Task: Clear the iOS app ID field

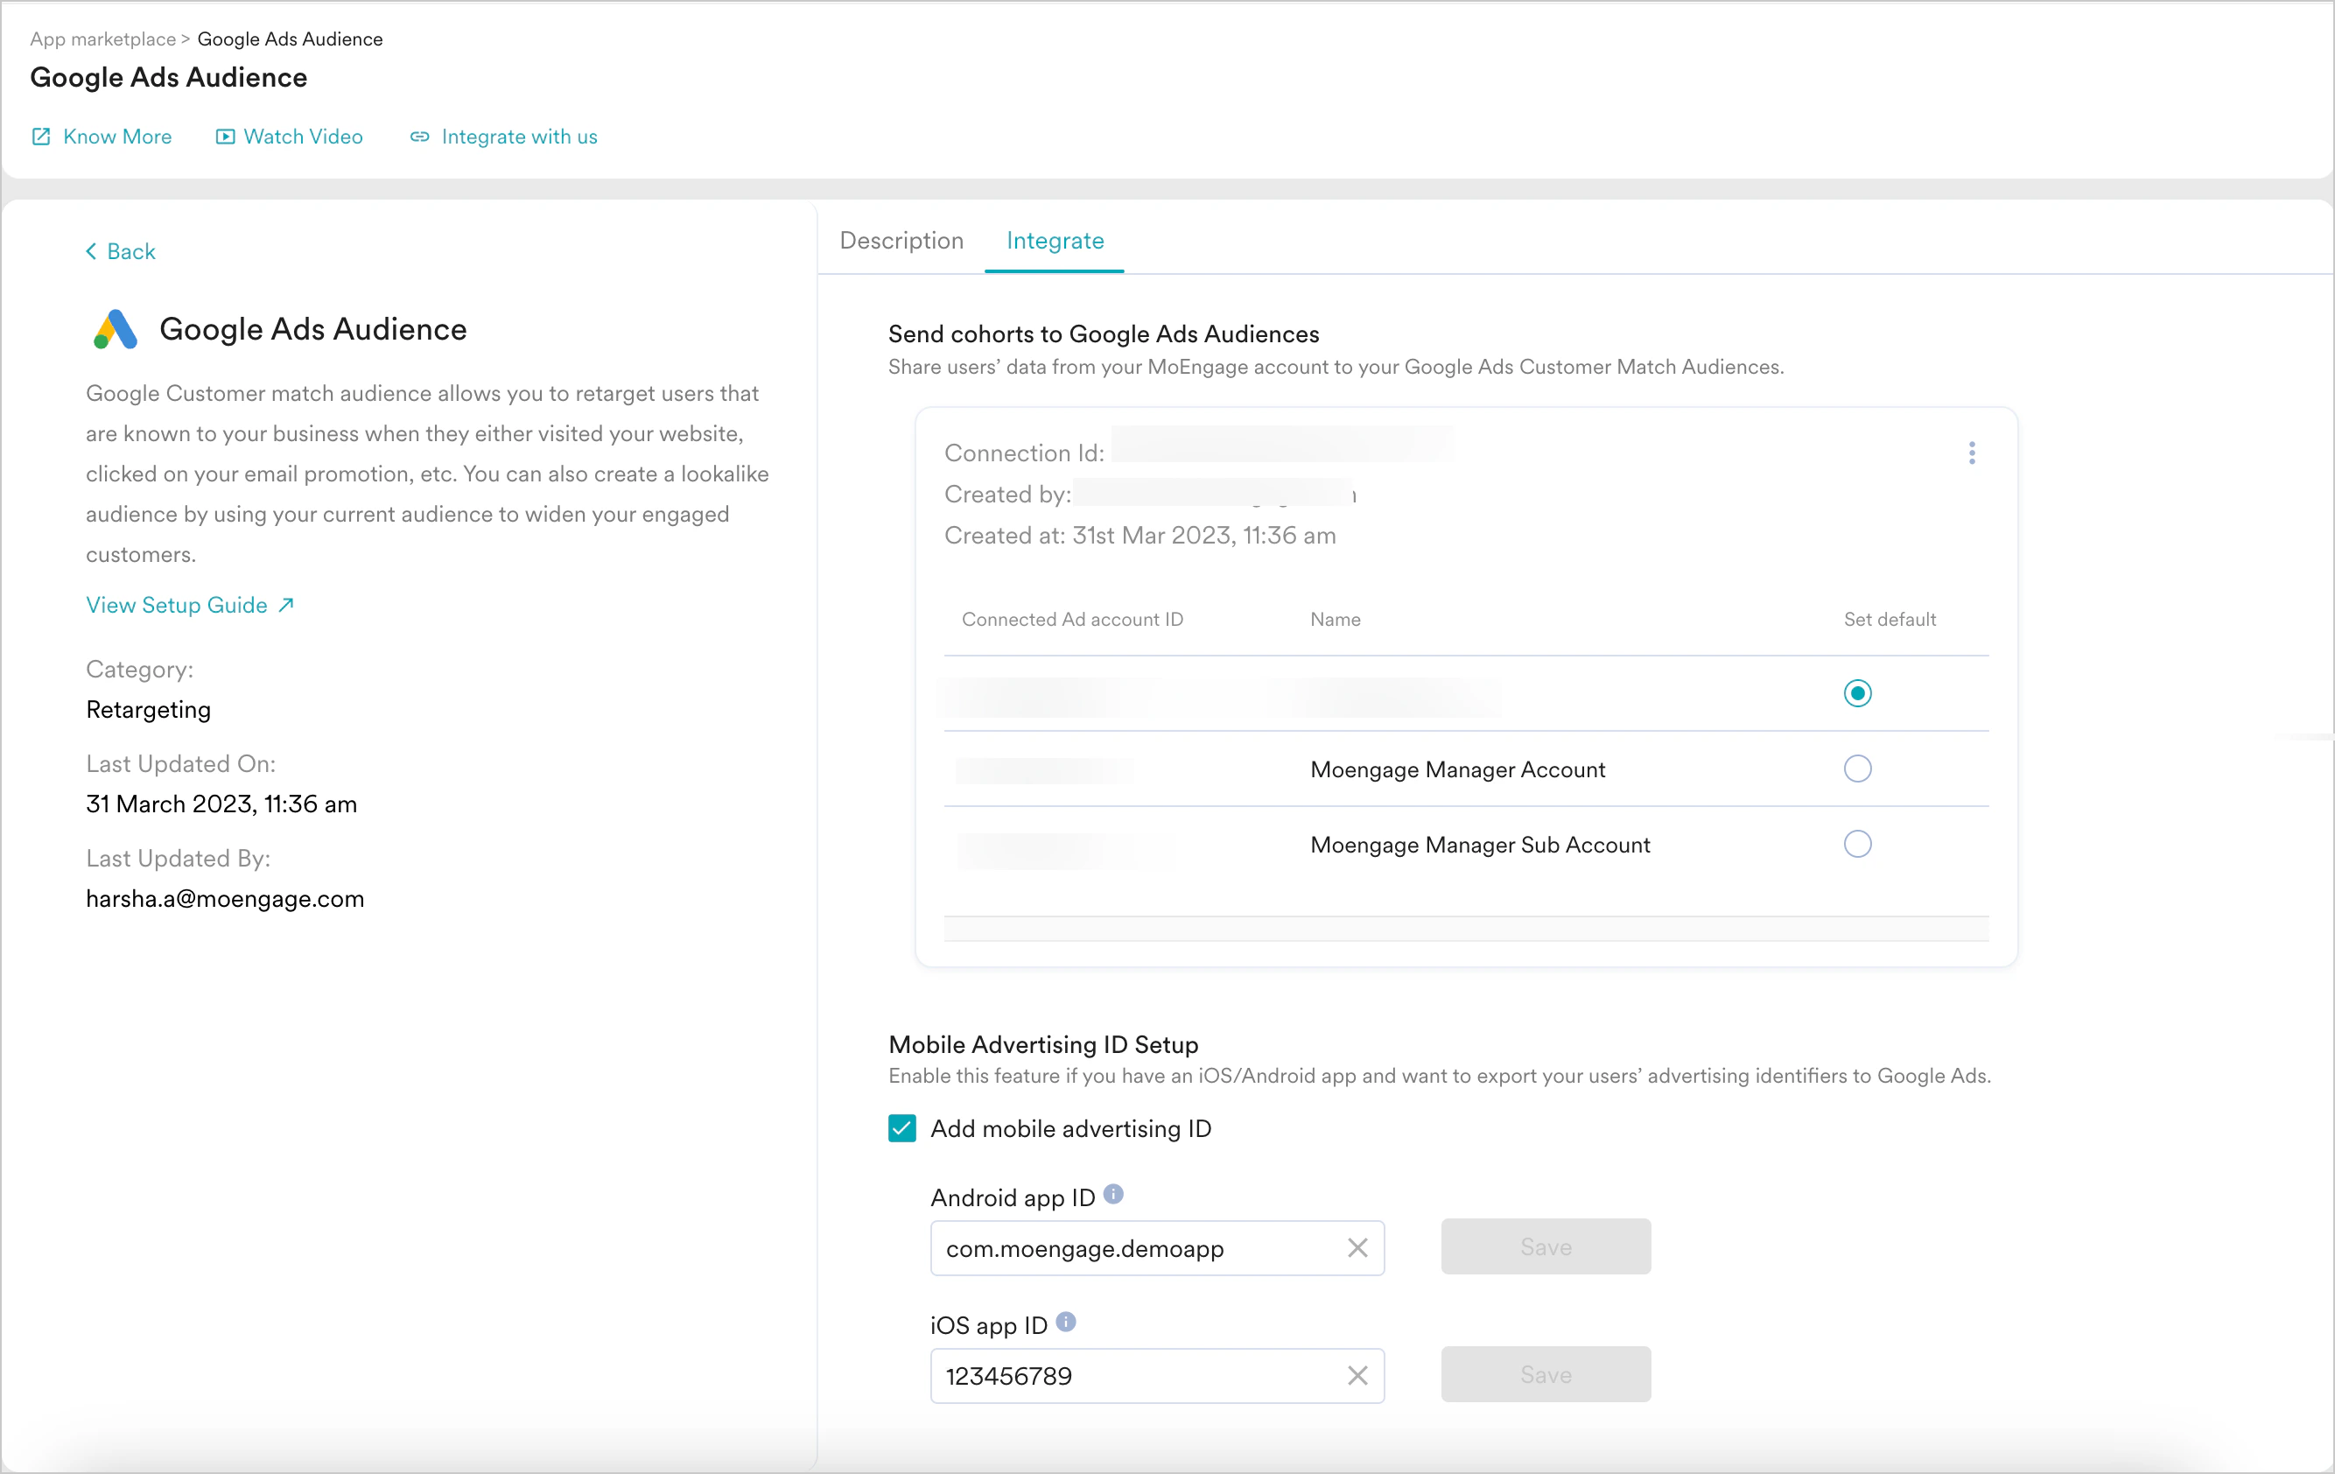Action: [x=1357, y=1375]
